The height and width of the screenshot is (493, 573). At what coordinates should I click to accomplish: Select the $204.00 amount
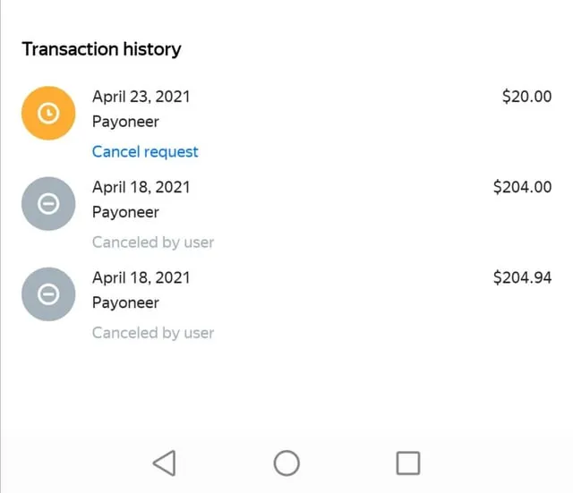[x=522, y=187]
